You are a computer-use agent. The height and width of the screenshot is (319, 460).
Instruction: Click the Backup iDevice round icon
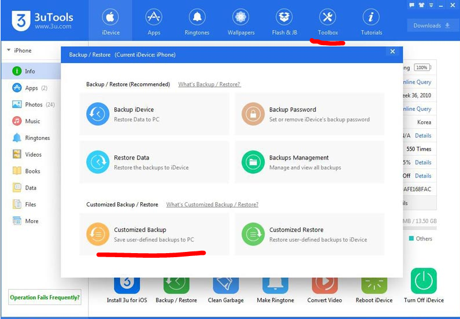coord(98,114)
